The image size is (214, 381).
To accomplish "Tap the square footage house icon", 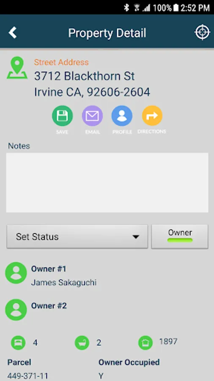I will pyautogui.click(x=145, y=343).
